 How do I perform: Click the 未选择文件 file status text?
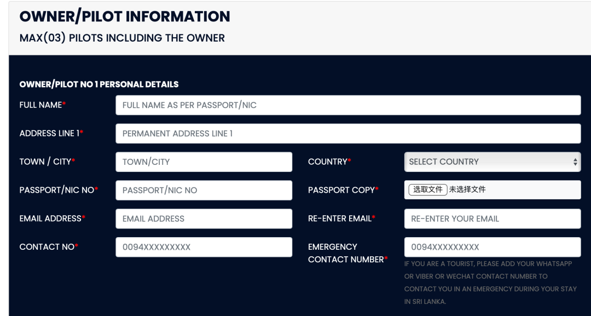point(467,189)
